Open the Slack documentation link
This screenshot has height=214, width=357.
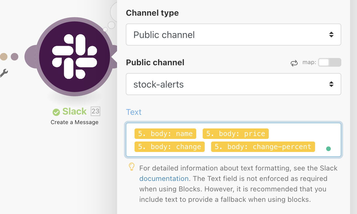(164, 178)
